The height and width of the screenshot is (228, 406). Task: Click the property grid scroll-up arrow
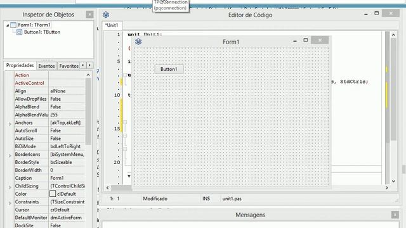coord(88,75)
